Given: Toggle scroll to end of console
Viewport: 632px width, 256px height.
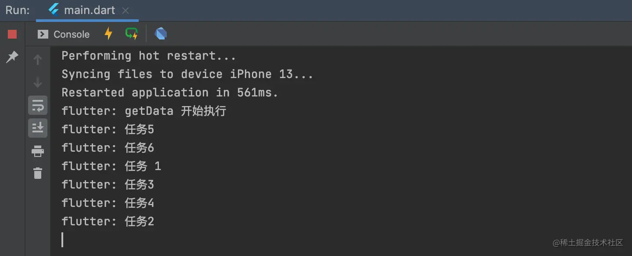Looking at the screenshot, I should (x=38, y=128).
